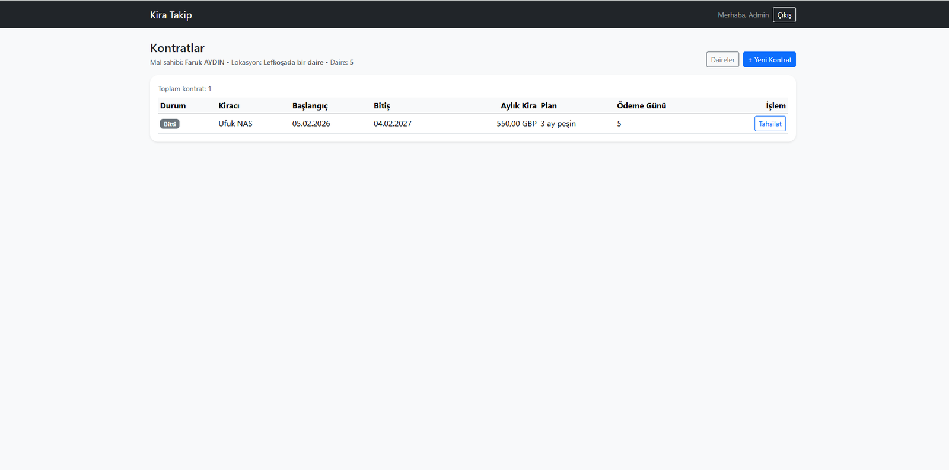The image size is (949, 470).
Task: Click the 3 ay peşin plan cell
Action: (558, 124)
